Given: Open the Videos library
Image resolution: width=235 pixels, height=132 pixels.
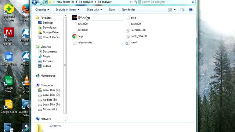Looking at the screenshot, I should [47, 66].
